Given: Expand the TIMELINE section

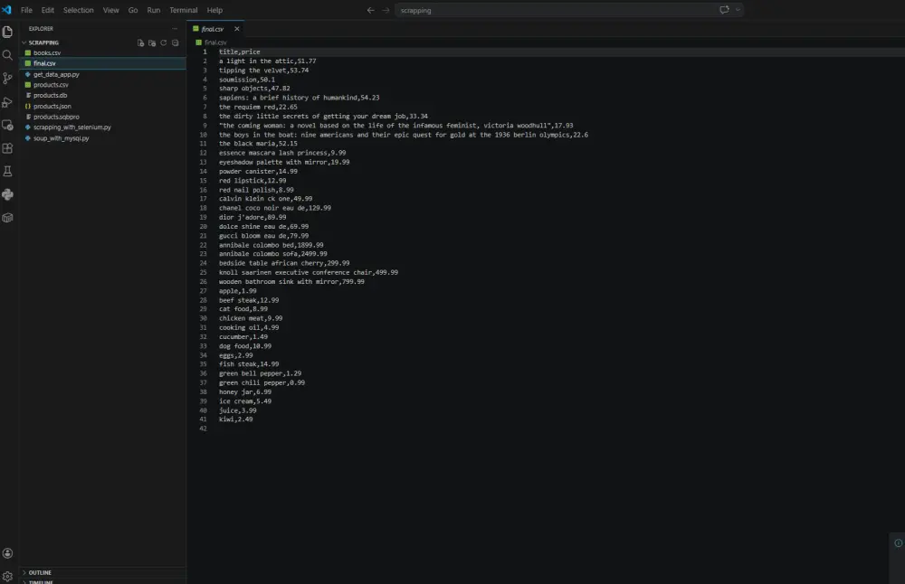Looking at the screenshot, I should pos(41,581).
